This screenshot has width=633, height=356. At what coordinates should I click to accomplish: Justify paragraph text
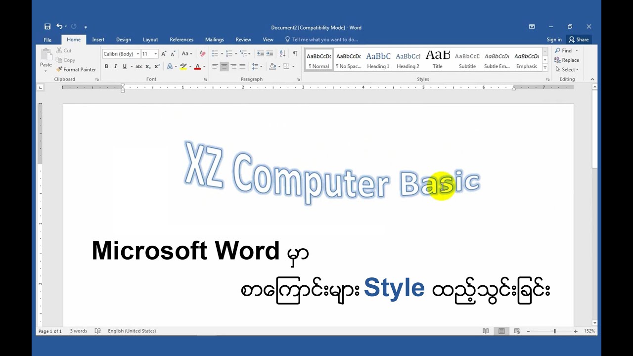pos(242,67)
